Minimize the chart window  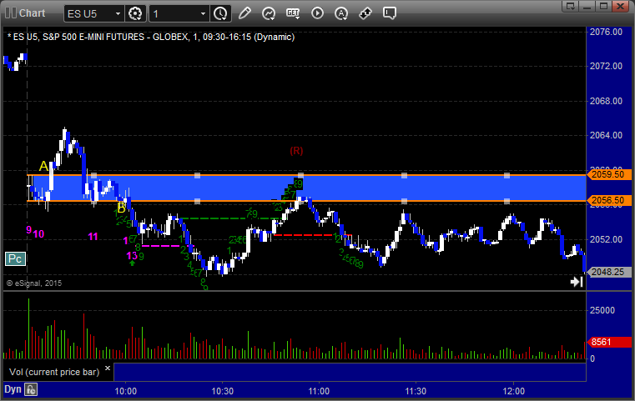pyautogui.click(x=587, y=6)
